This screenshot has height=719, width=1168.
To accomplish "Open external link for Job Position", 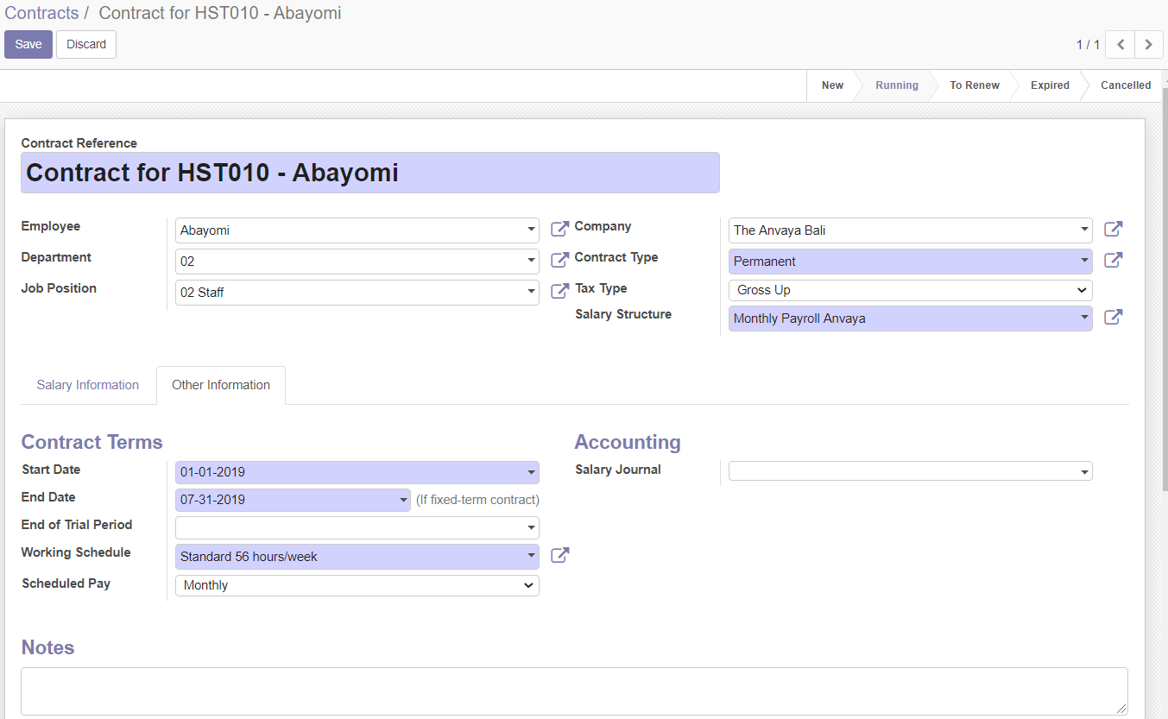I will [560, 291].
